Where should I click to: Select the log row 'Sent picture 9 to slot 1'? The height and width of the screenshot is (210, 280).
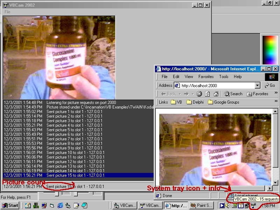point(78,148)
